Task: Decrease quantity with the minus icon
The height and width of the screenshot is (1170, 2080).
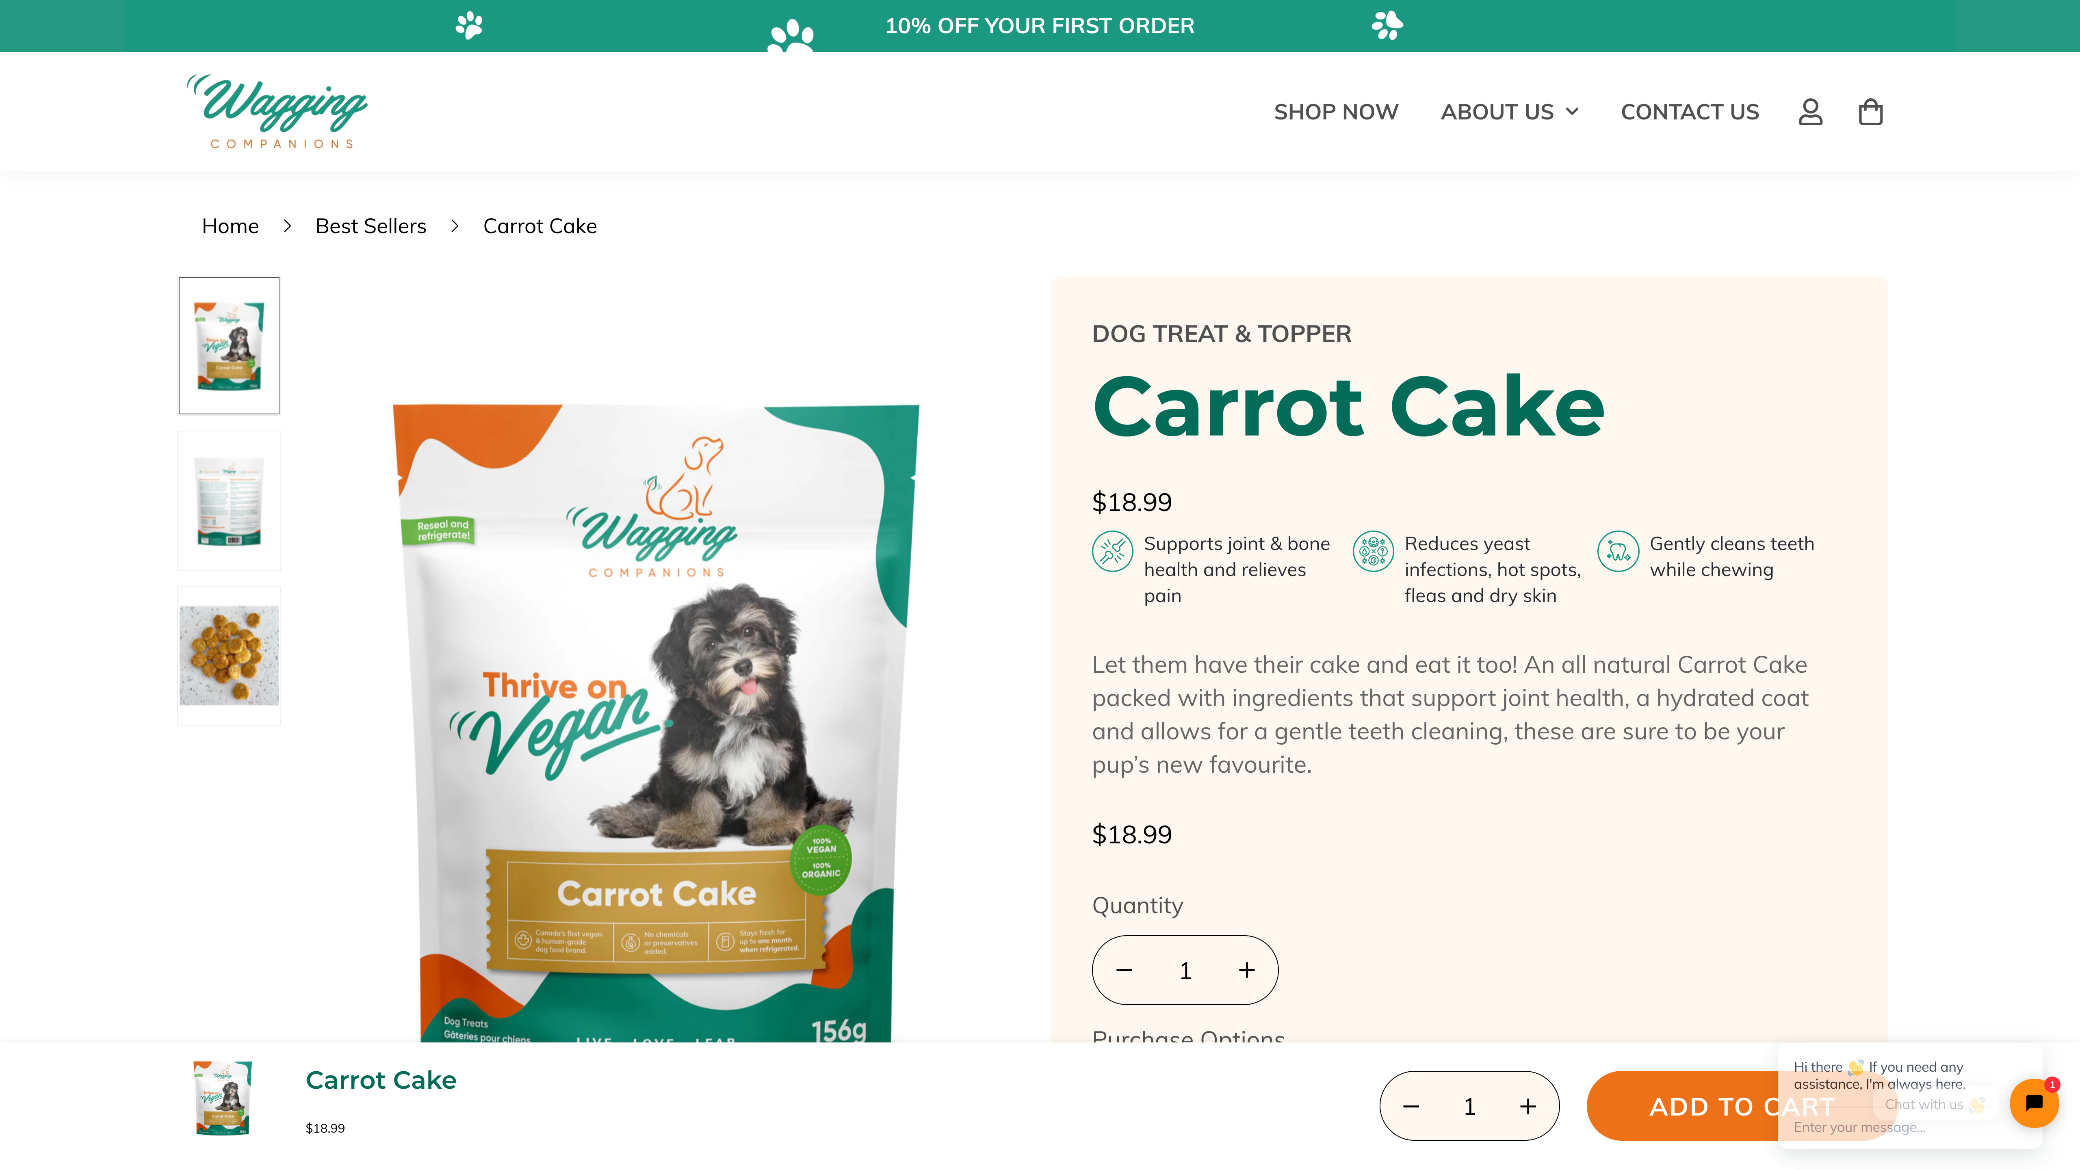Action: click(x=1124, y=970)
